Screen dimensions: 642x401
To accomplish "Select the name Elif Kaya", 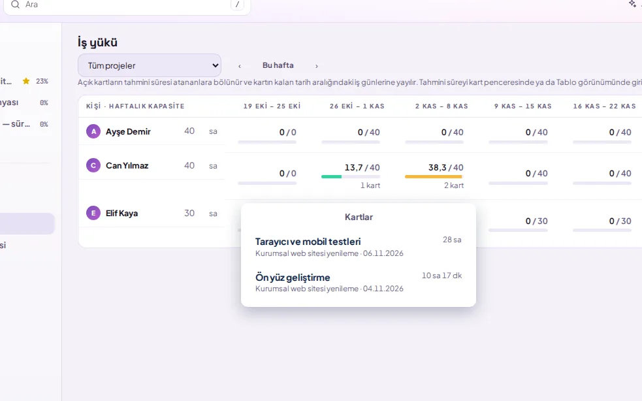I will pyautogui.click(x=121, y=213).
